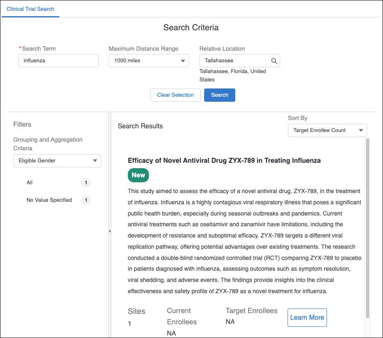The height and width of the screenshot is (338, 383).
Task: Click the Relative Location search magnifier icon
Action: pyautogui.click(x=274, y=61)
